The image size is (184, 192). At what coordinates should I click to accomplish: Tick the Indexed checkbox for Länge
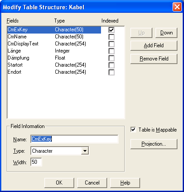[112, 51]
